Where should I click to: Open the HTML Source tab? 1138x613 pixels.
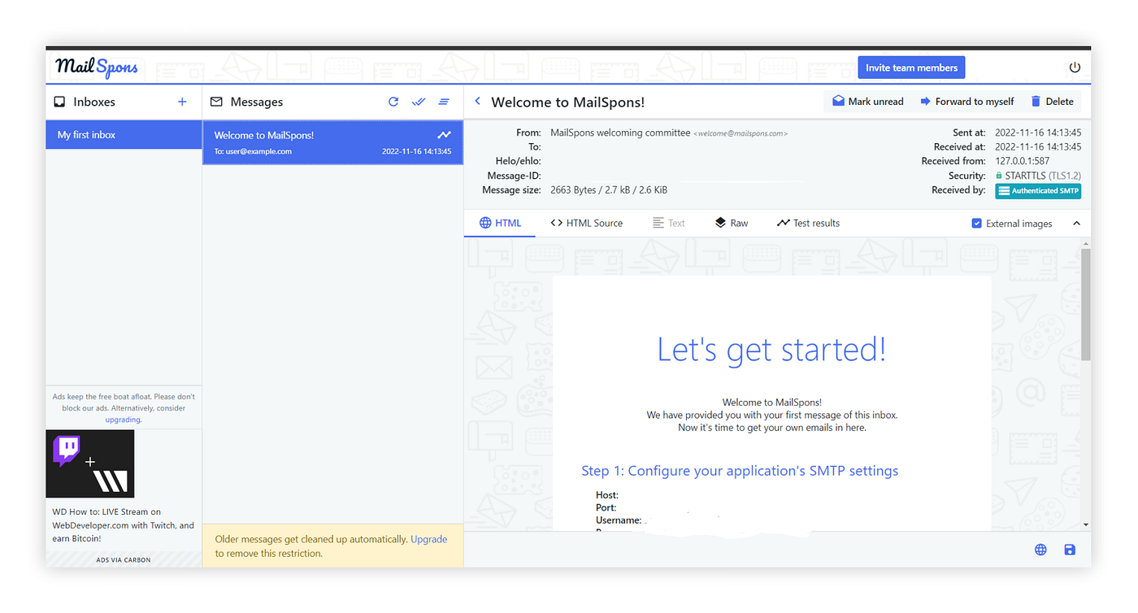tap(587, 223)
